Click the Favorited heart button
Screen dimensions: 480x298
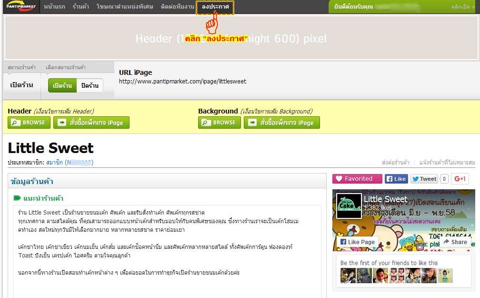click(357, 179)
